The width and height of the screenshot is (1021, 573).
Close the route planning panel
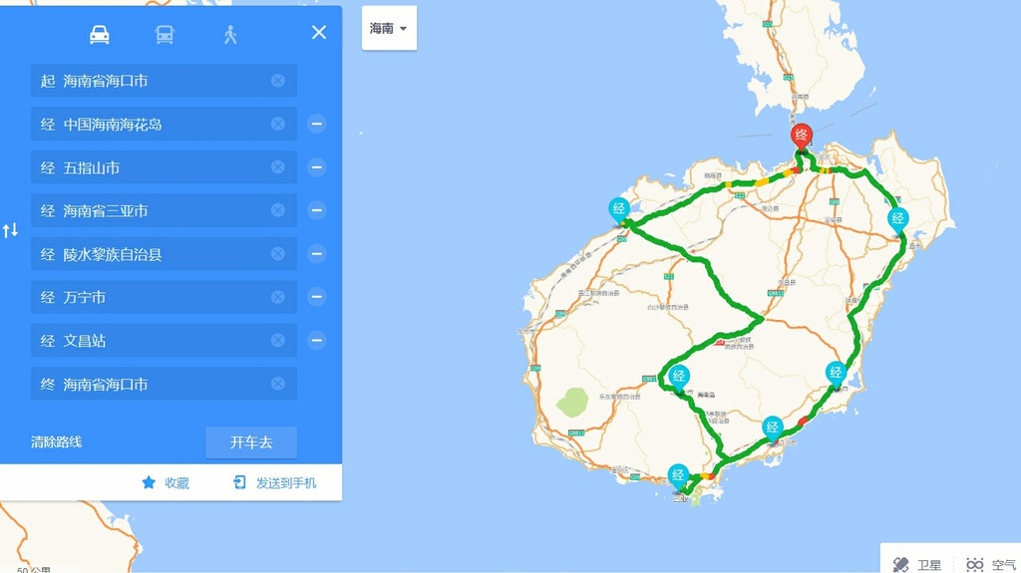pyautogui.click(x=319, y=32)
